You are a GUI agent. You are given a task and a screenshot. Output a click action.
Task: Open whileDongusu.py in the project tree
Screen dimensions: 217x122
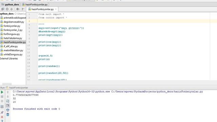[13, 55]
